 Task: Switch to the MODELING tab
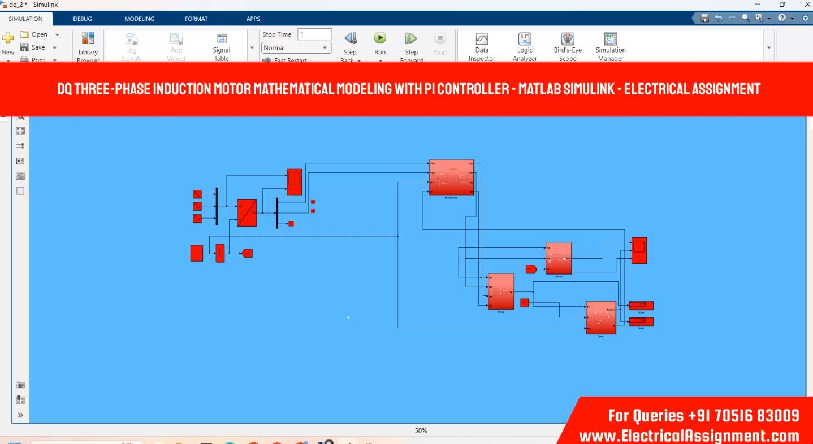tap(139, 19)
